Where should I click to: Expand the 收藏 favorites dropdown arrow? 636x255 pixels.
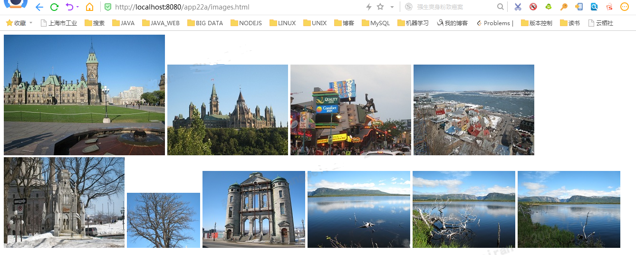pyautogui.click(x=31, y=23)
